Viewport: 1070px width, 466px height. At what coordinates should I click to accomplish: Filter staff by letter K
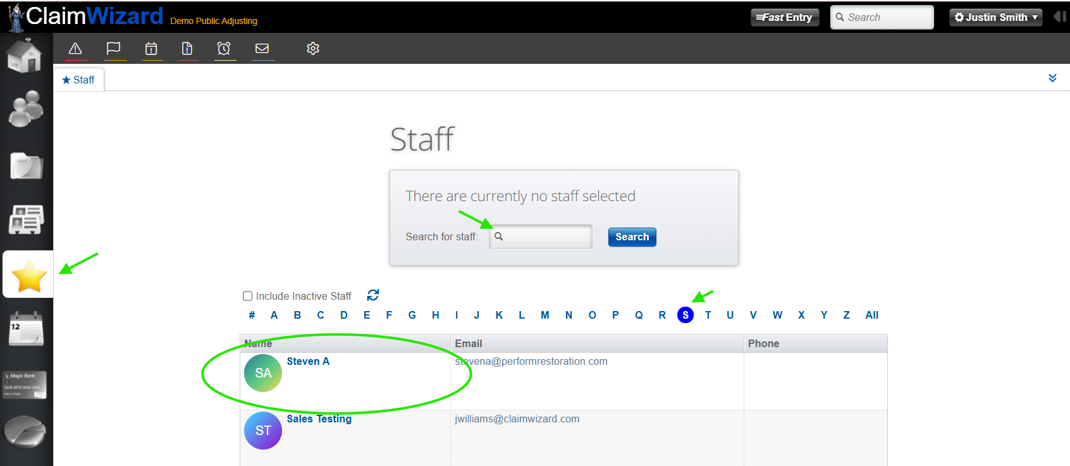click(x=499, y=315)
